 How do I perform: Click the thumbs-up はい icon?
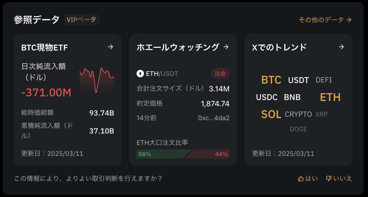(301, 179)
